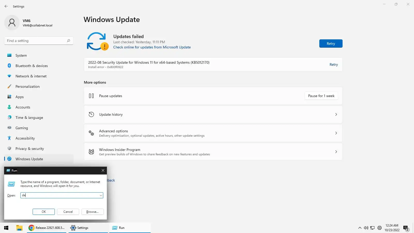Image resolution: width=414 pixels, height=233 pixels.
Task: Open File Explorer from the taskbar
Action: (19, 228)
